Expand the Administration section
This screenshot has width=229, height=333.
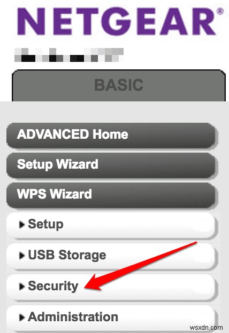point(111,319)
